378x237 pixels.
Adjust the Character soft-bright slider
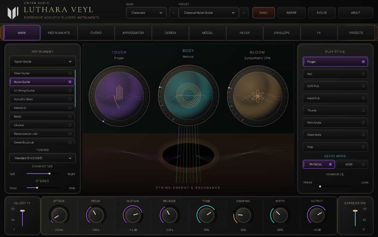coord(43,174)
